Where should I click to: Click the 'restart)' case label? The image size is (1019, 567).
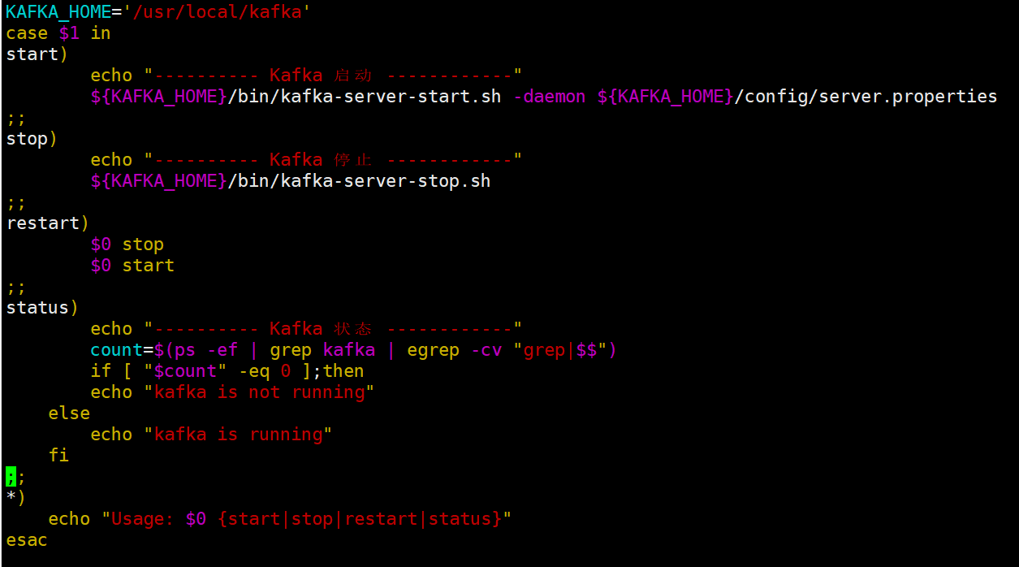[x=48, y=223]
